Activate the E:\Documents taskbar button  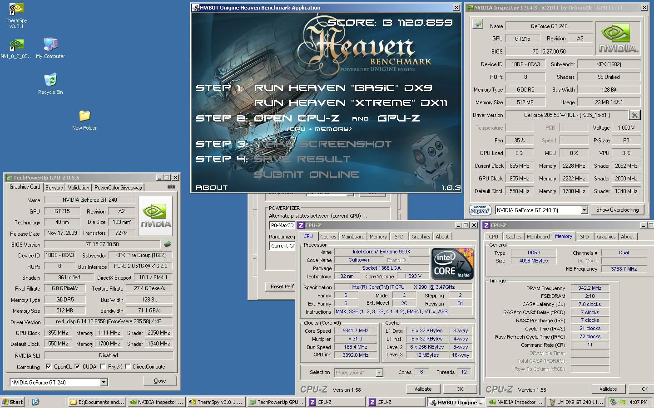click(x=97, y=402)
